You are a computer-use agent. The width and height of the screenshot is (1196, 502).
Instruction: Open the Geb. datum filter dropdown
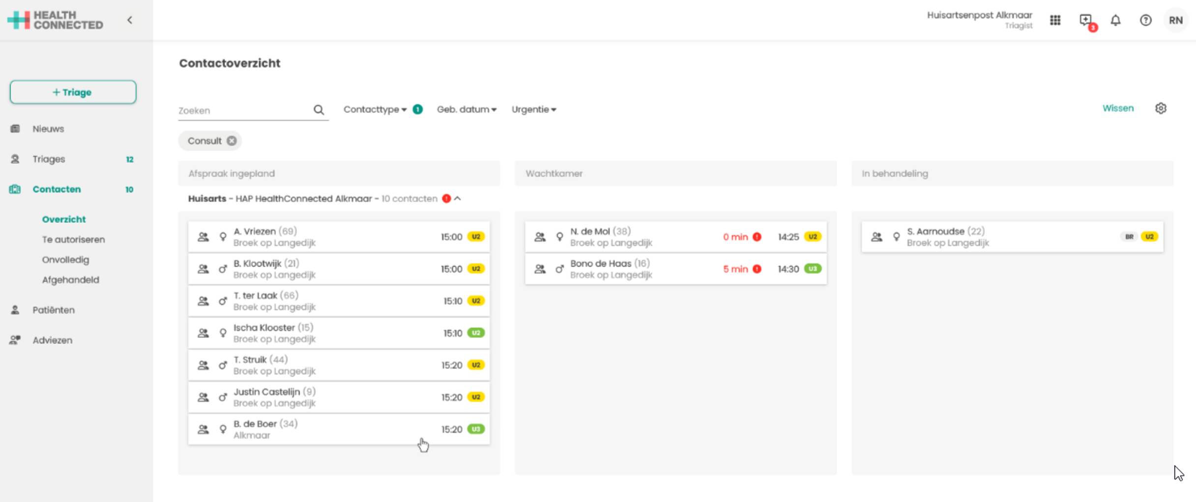point(467,109)
